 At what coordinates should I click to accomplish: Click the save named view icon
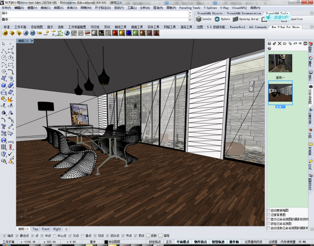269,43
